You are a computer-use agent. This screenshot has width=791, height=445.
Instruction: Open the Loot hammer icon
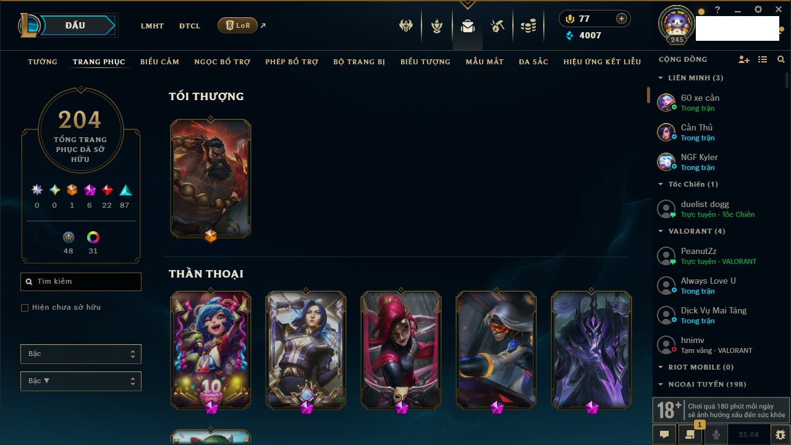pos(497,26)
